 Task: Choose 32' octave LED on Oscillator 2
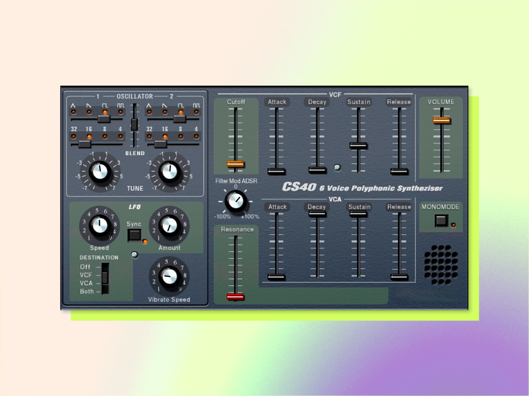click(x=149, y=137)
